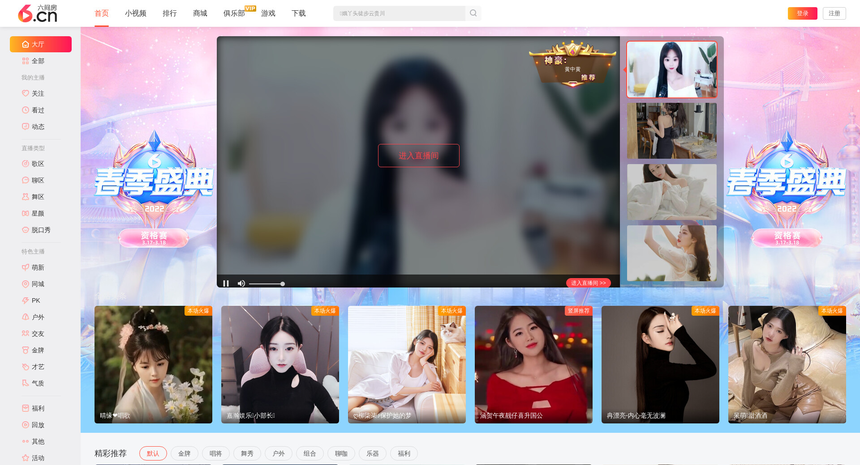Select the 福利 filter pill under 精彩推荐

pos(404,453)
